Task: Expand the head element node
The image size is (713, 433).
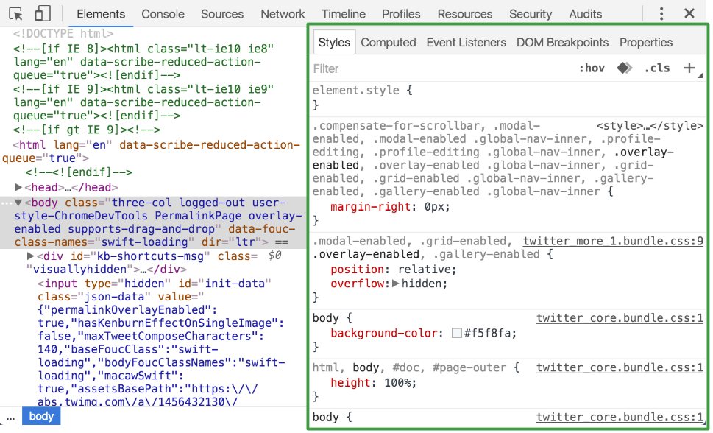Action: click(x=19, y=188)
